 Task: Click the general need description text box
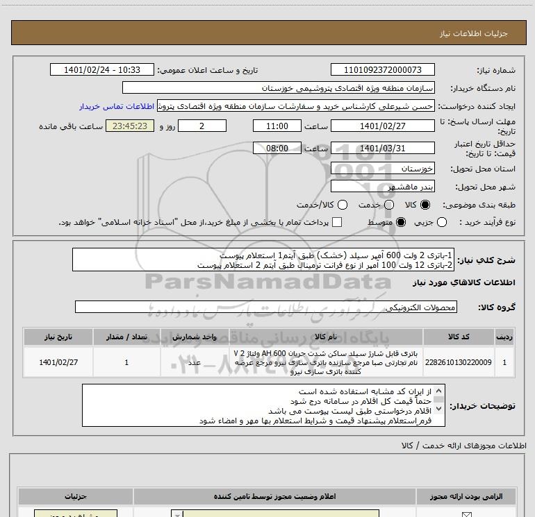[263, 260]
